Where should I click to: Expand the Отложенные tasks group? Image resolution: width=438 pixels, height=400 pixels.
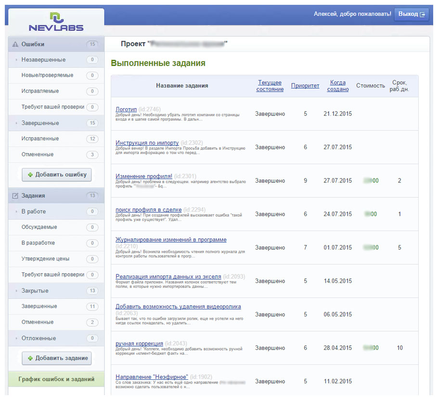[x=39, y=338]
